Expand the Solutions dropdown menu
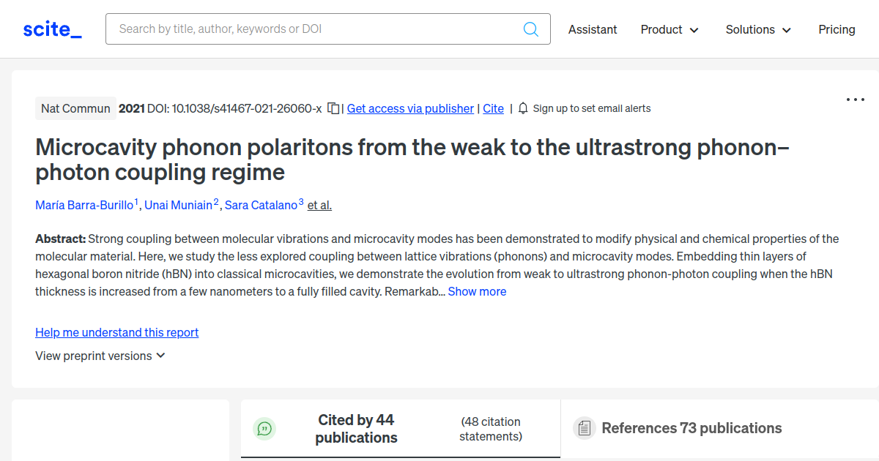The width and height of the screenshot is (879, 461). [x=759, y=29]
